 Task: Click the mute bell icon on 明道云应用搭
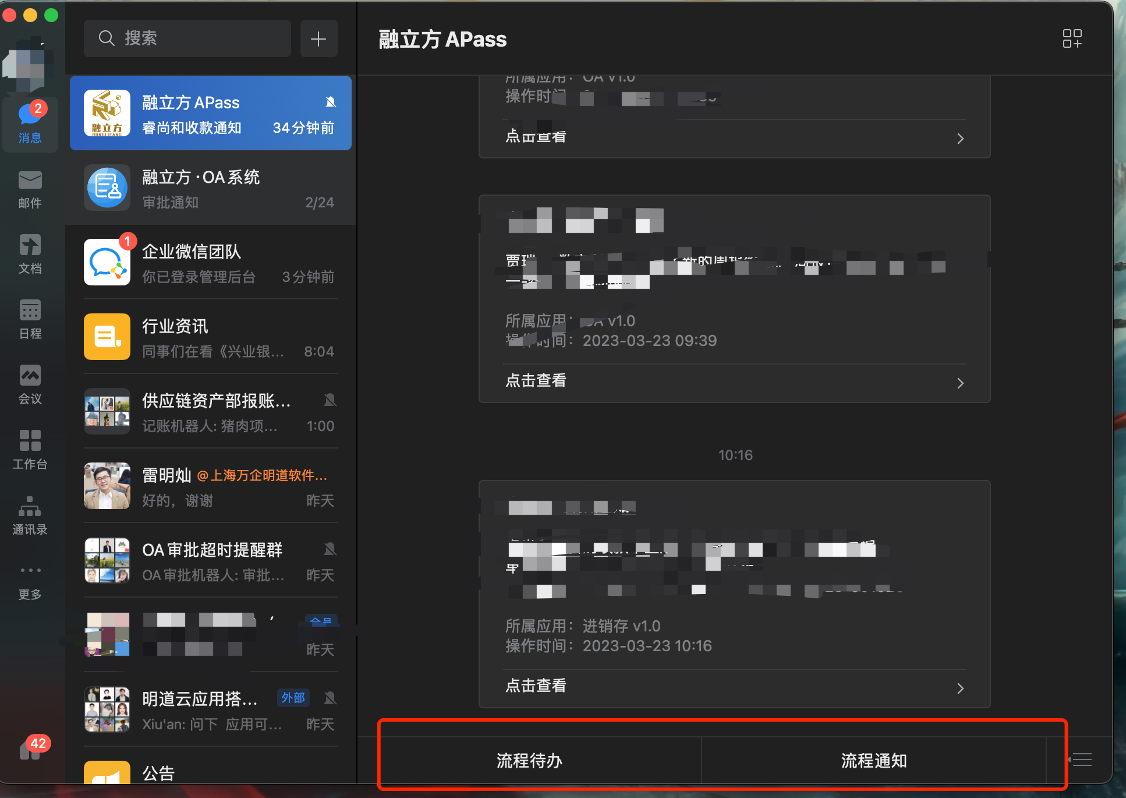click(330, 698)
